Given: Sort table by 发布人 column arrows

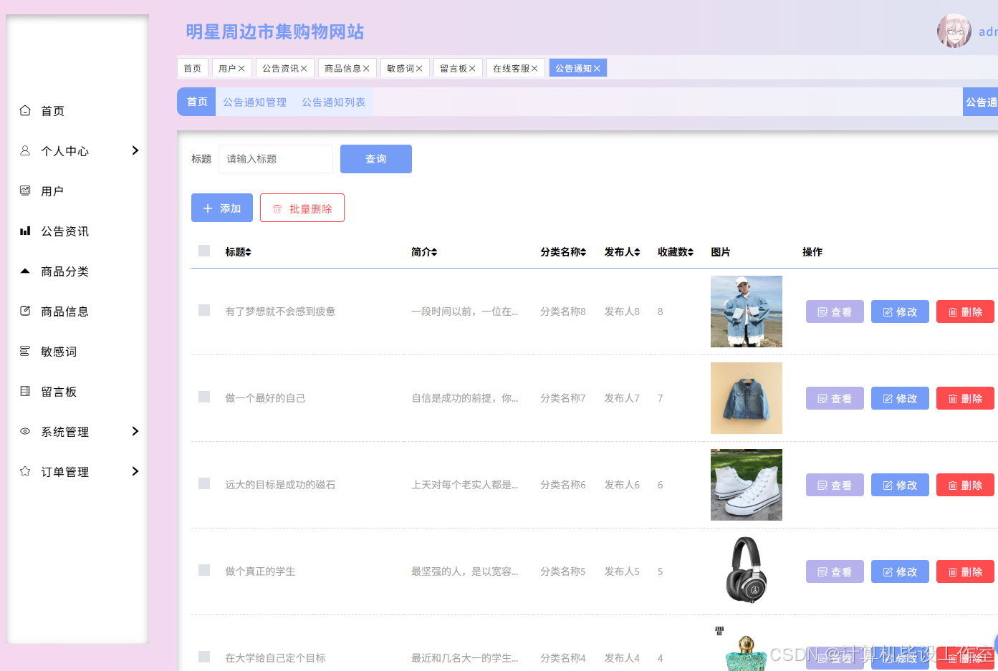Looking at the screenshot, I should click(637, 252).
